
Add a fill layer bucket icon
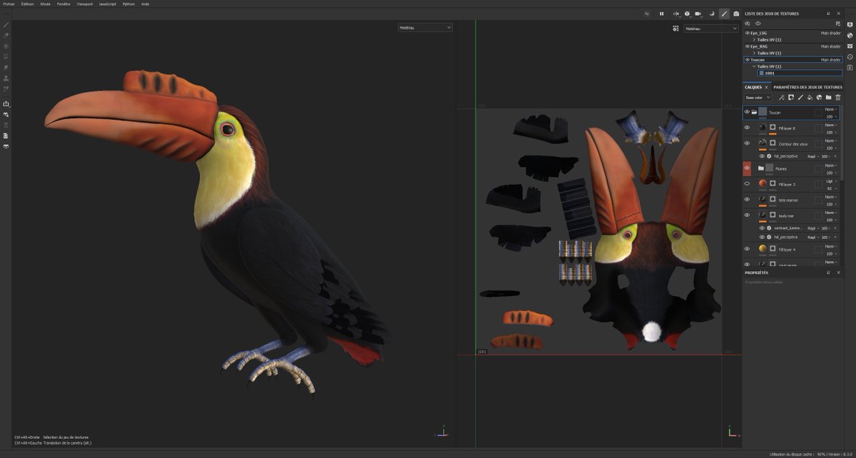point(810,98)
